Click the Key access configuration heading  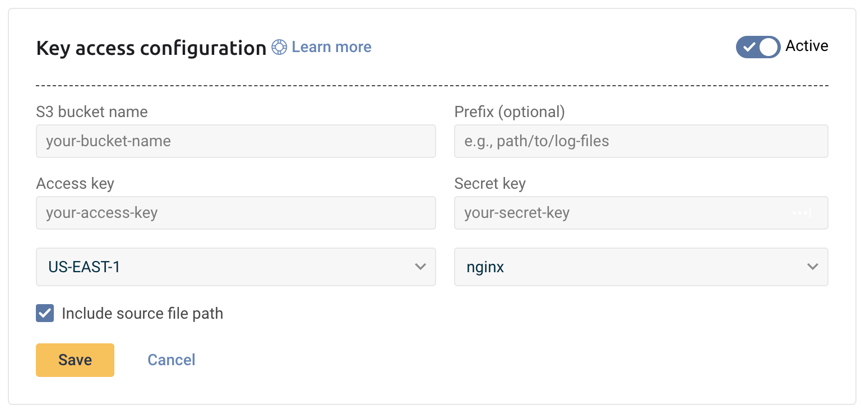[x=151, y=48]
